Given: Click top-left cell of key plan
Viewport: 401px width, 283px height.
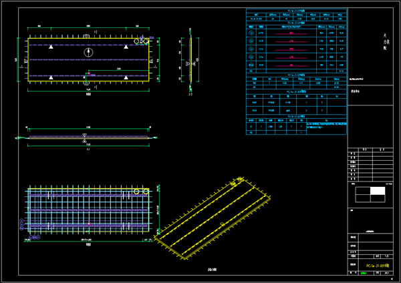Looking at the screenshot, I should click(x=363, y=191).
